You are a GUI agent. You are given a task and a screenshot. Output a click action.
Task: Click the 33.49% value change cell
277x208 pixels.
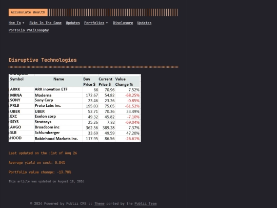133,111
